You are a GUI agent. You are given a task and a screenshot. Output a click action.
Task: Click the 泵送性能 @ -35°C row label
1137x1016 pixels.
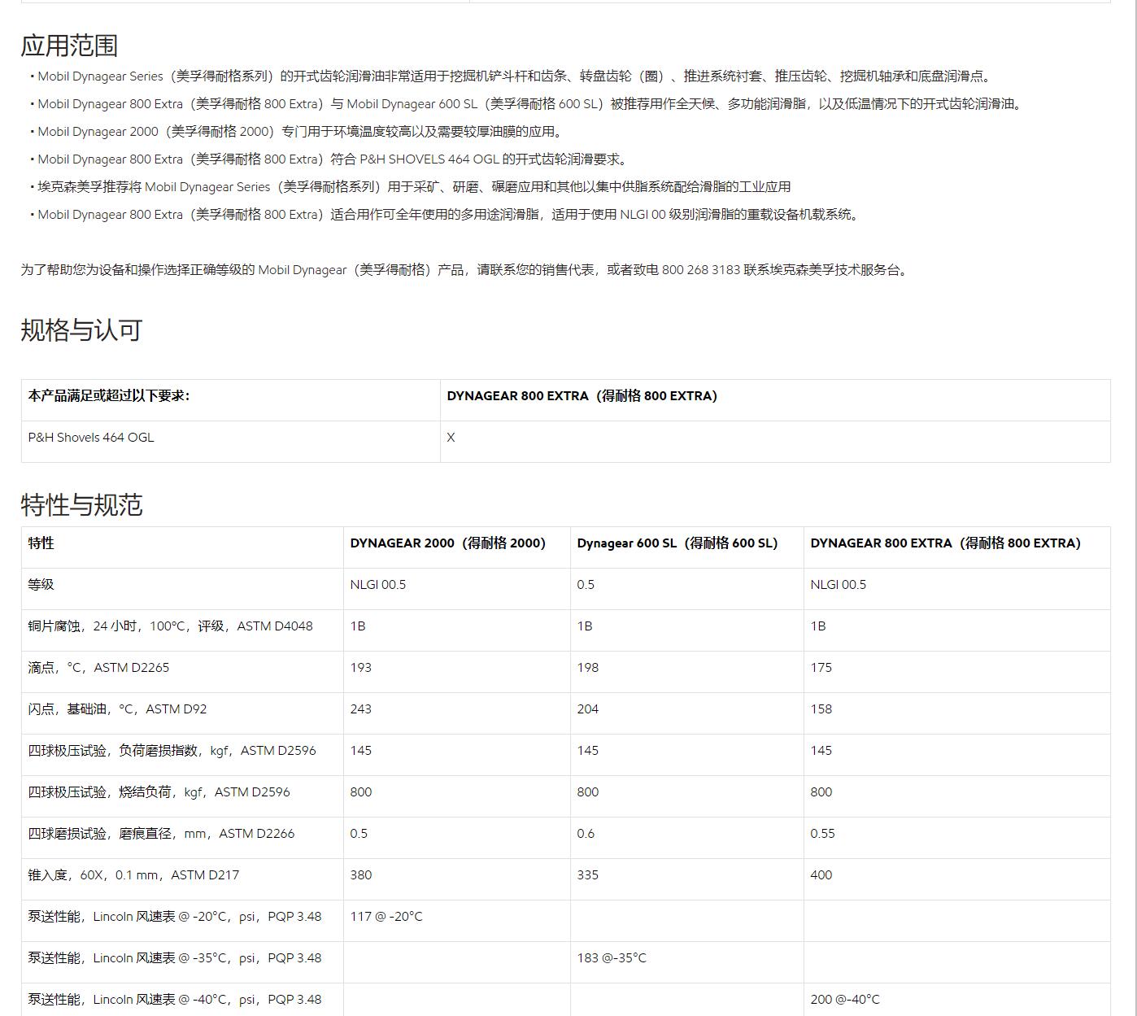[x=174, y=958]
